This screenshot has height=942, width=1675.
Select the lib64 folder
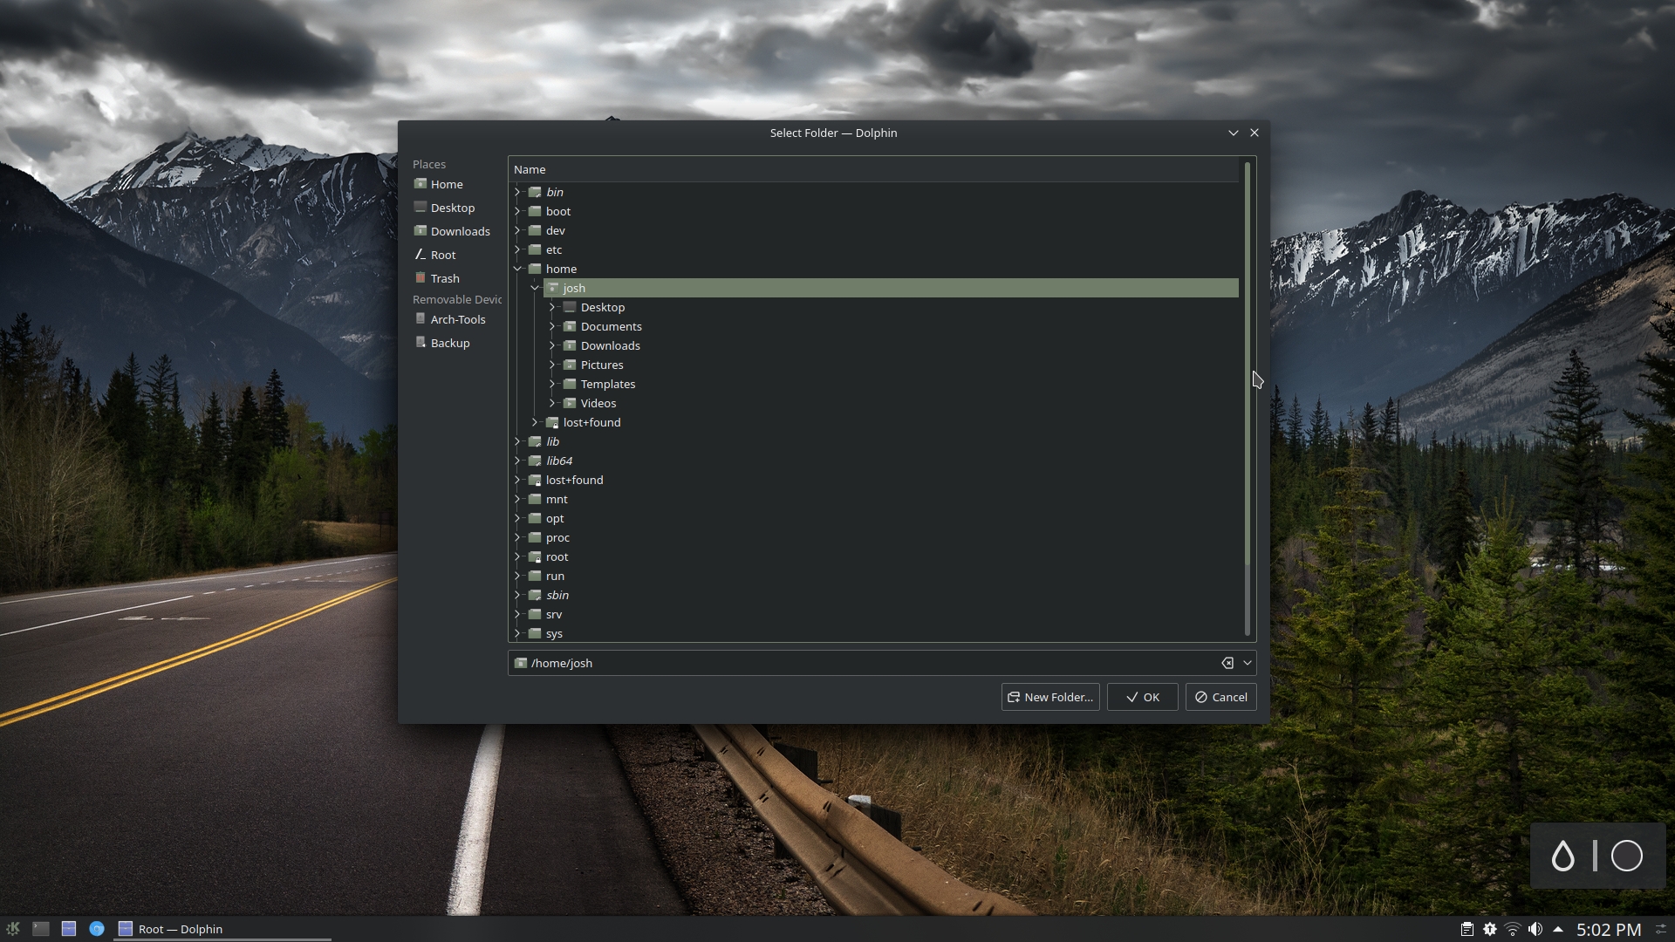point(559,461)
